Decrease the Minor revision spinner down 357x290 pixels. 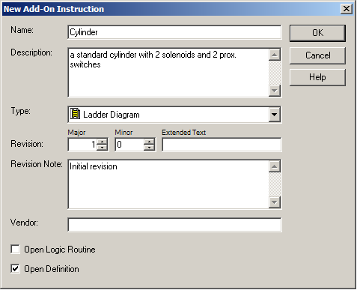coord(149,148)
